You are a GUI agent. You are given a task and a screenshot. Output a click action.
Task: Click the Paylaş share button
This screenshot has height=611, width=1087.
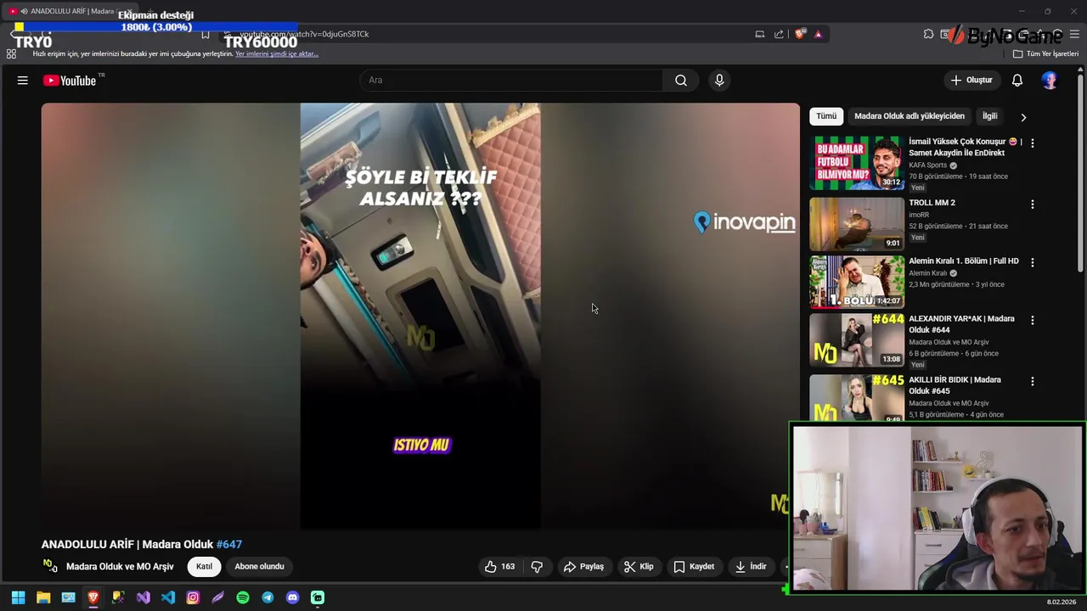tap(583, 566)
